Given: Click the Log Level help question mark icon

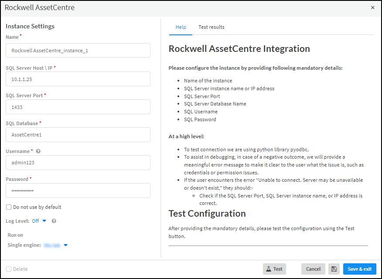Looking at the screenshot, I should [x=54, y=221].
